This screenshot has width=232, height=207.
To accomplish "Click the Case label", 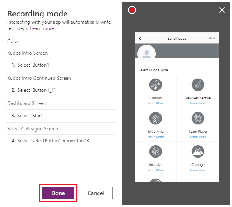I will 13,42.
